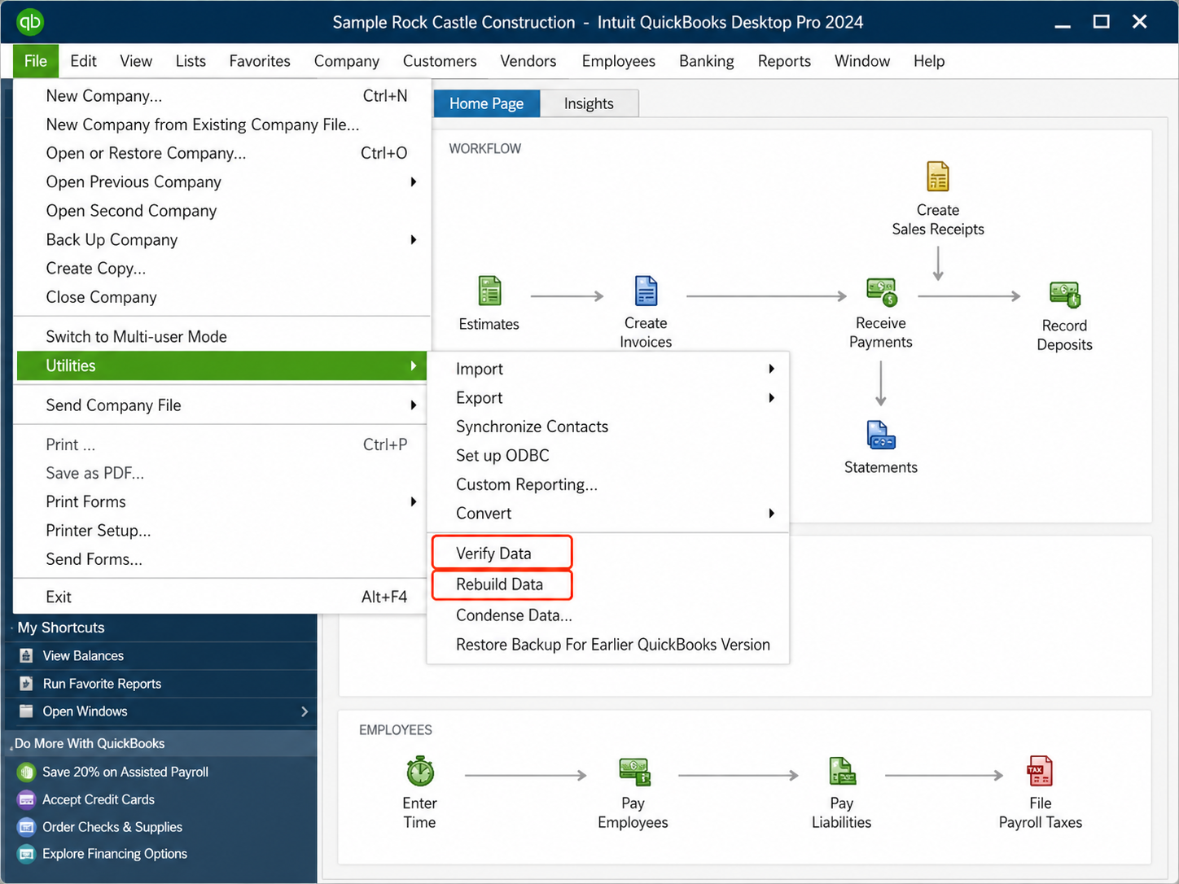Viewport: 1179px width, 884px height.
Task: Expand the Print Forms submenu arrow
Action: click(x=414, y=501)
